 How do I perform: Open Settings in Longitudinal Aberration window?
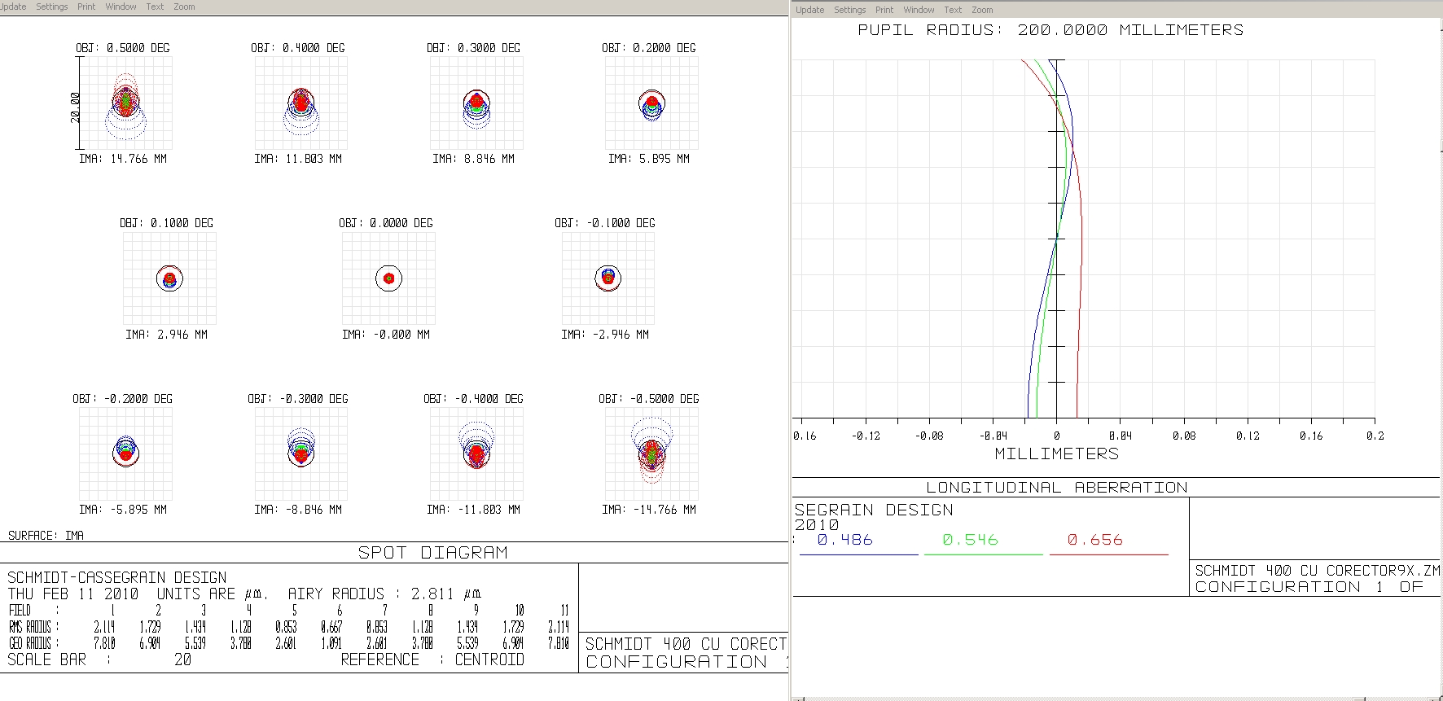coord(849,10)
